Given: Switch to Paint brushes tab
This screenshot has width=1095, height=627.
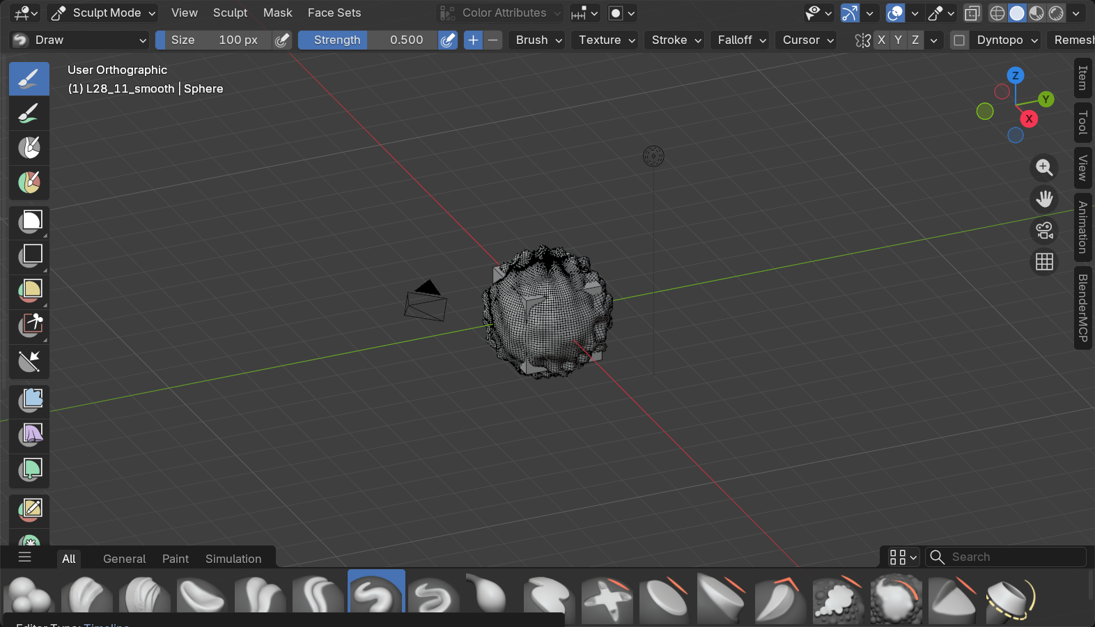Looking at the screenshot, I should tap(176, 559).
